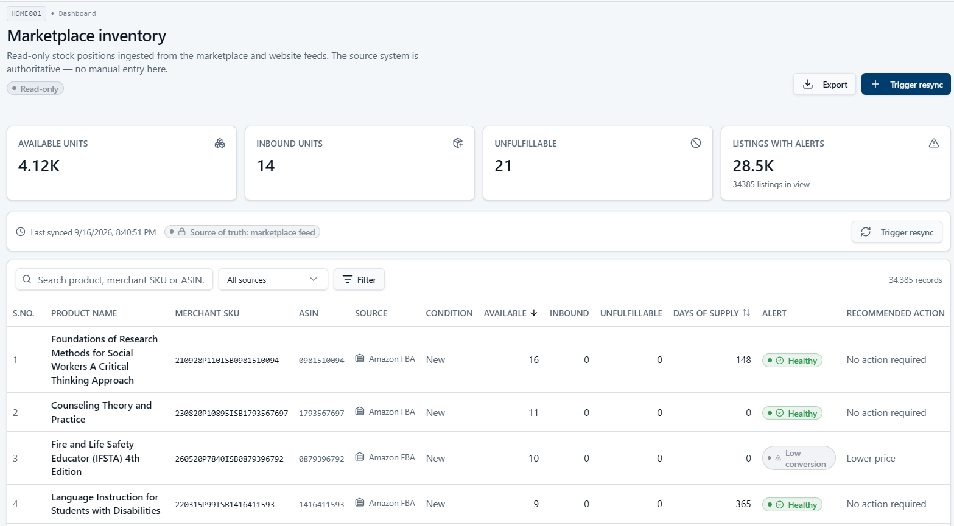
Task: Click the blue Trigger resync button
Action: (x=906, y=84)
